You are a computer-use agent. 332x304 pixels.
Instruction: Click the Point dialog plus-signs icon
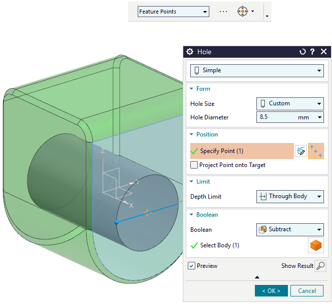[315, 151]
